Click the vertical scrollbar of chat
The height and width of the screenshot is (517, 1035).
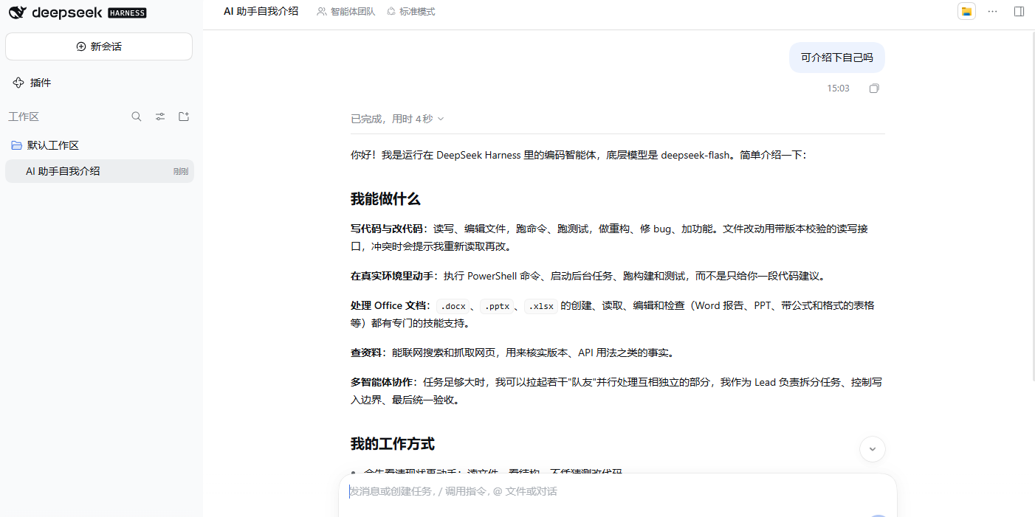pos(1032,207)
